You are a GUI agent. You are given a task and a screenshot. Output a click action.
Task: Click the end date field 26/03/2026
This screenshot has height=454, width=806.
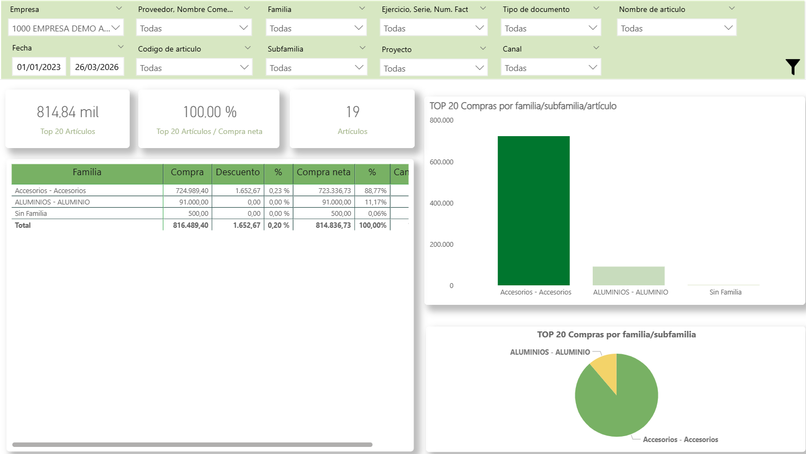[x=97, y=67]
